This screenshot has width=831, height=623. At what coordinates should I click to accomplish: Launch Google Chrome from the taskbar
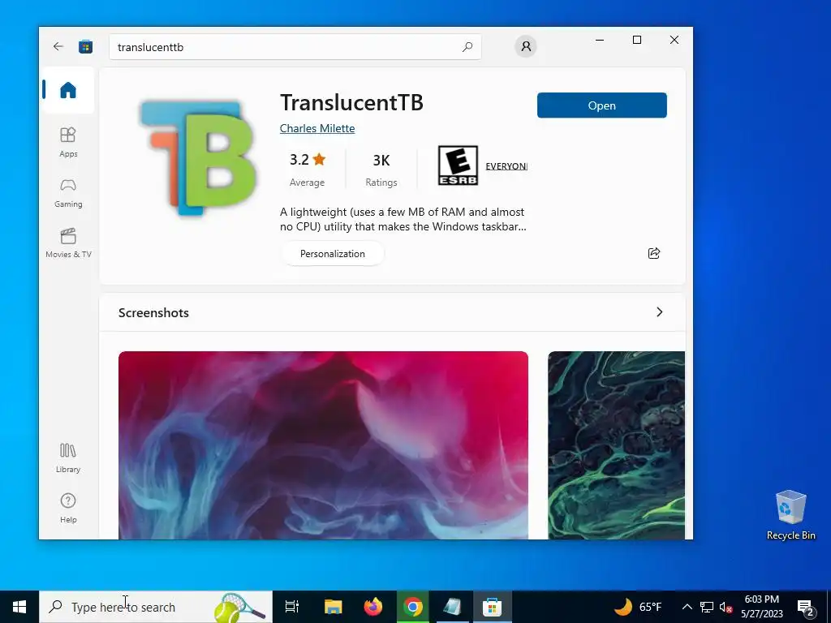413,607
